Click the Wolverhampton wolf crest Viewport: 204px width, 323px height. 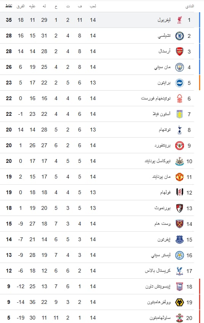coord(180,302)
